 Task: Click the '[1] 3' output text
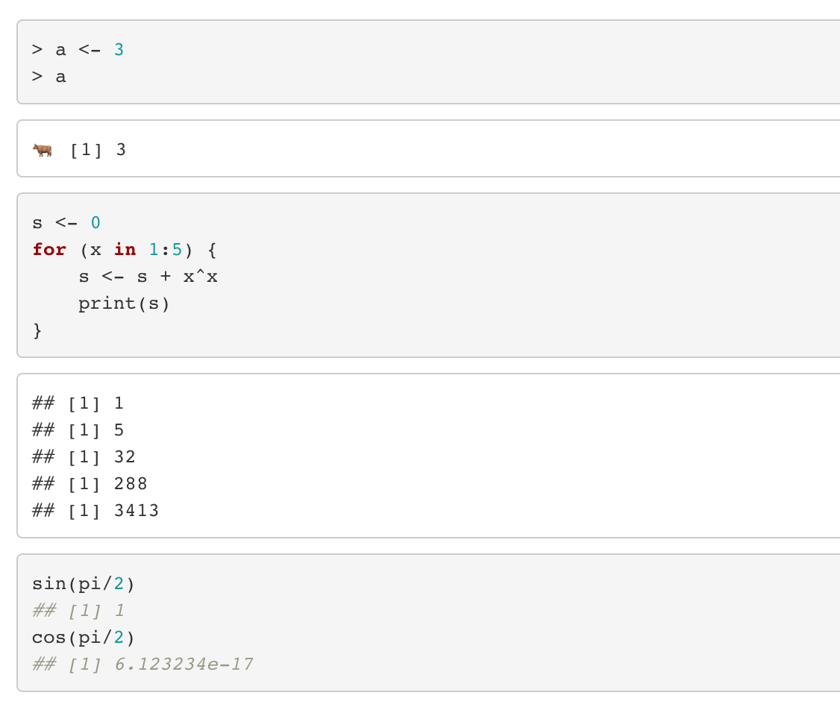click(98, 150)
